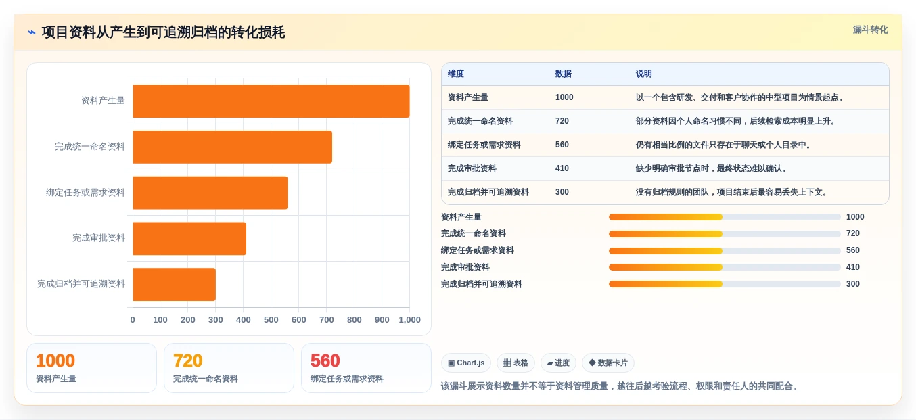Click the 绑定任务或需求资料 cell in the table
This screenshot has height=420, width=916.
pyautogui.click(x=484, y=145)
